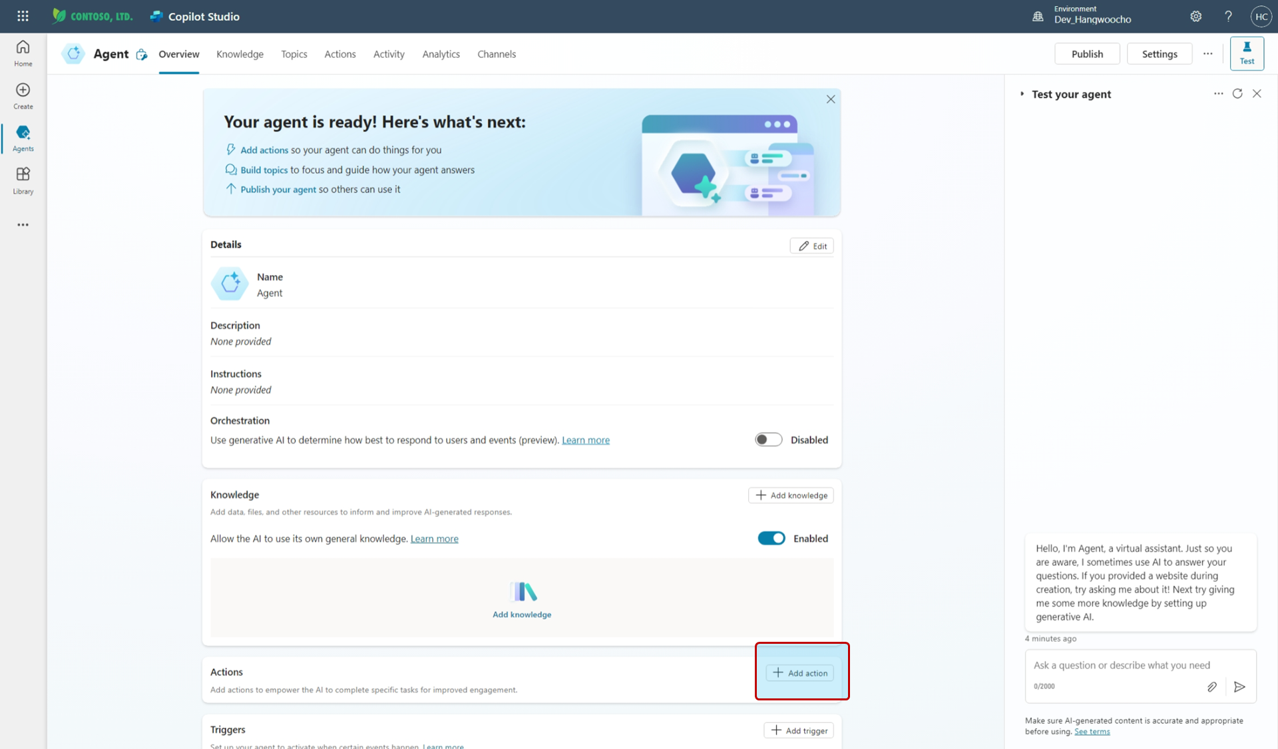Click the Add trigger button
Screen dimensions: 1278x749
pyautogui.click(x=799, y=730)
